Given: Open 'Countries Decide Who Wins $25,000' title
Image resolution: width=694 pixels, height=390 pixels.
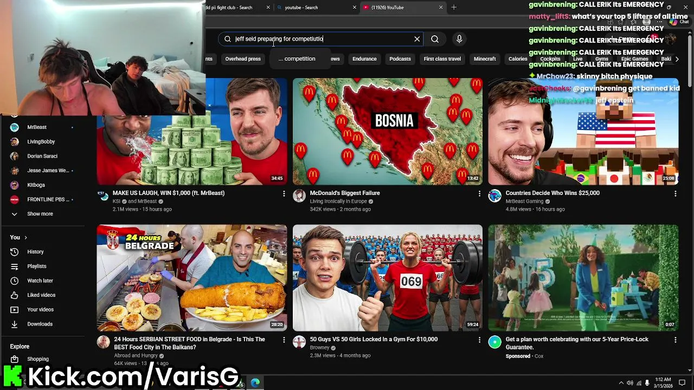Looking at the screenshot, I should (x=552, y=193).
